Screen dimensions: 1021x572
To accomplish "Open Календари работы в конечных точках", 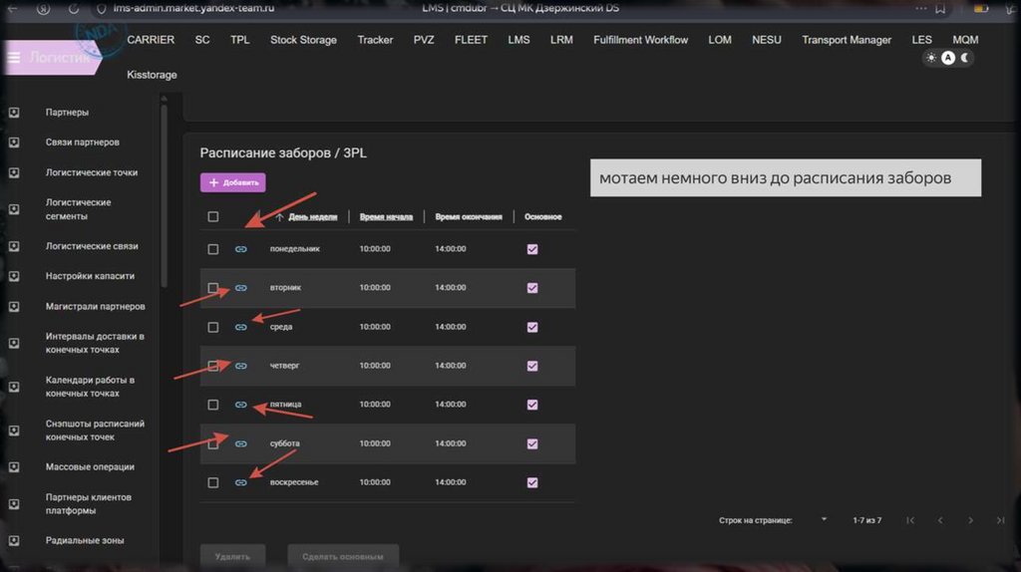I will 90,387.
